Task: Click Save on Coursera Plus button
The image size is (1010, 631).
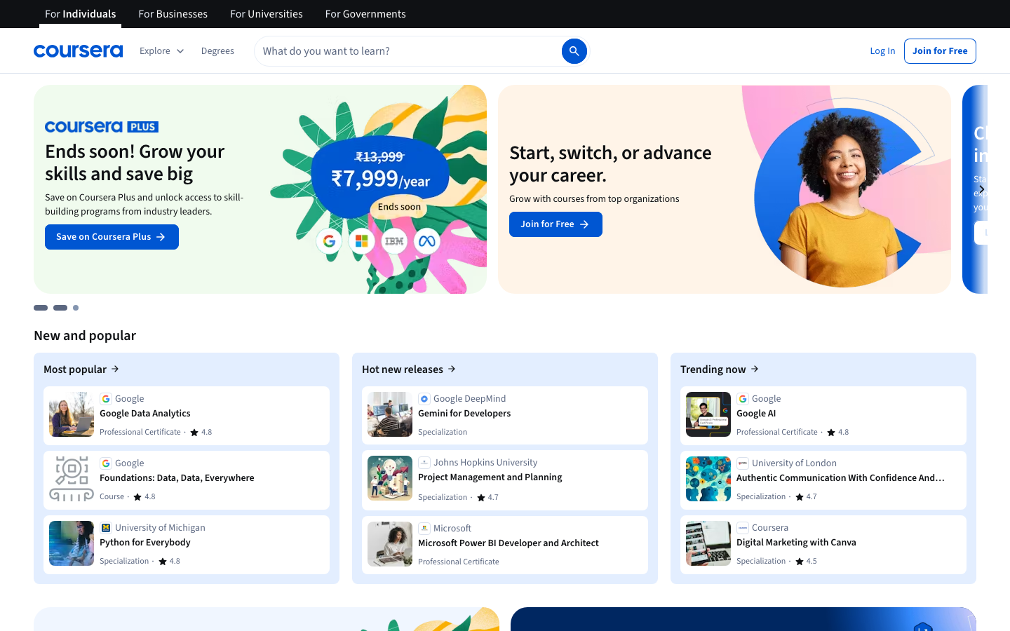Action: coord(112,237)
